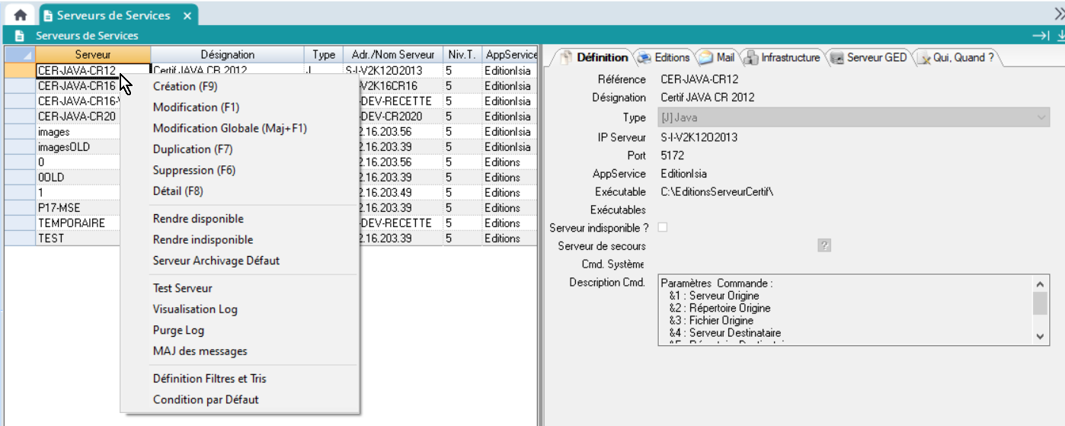Screen dimensions: 1065x426
Task: Close the Serveurs de Services tab
Action: point(185,15)
